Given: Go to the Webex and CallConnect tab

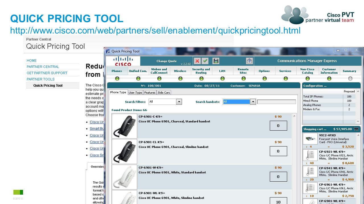Looking at the screenshot, I should pyautogui.click(x=159, y=71).
